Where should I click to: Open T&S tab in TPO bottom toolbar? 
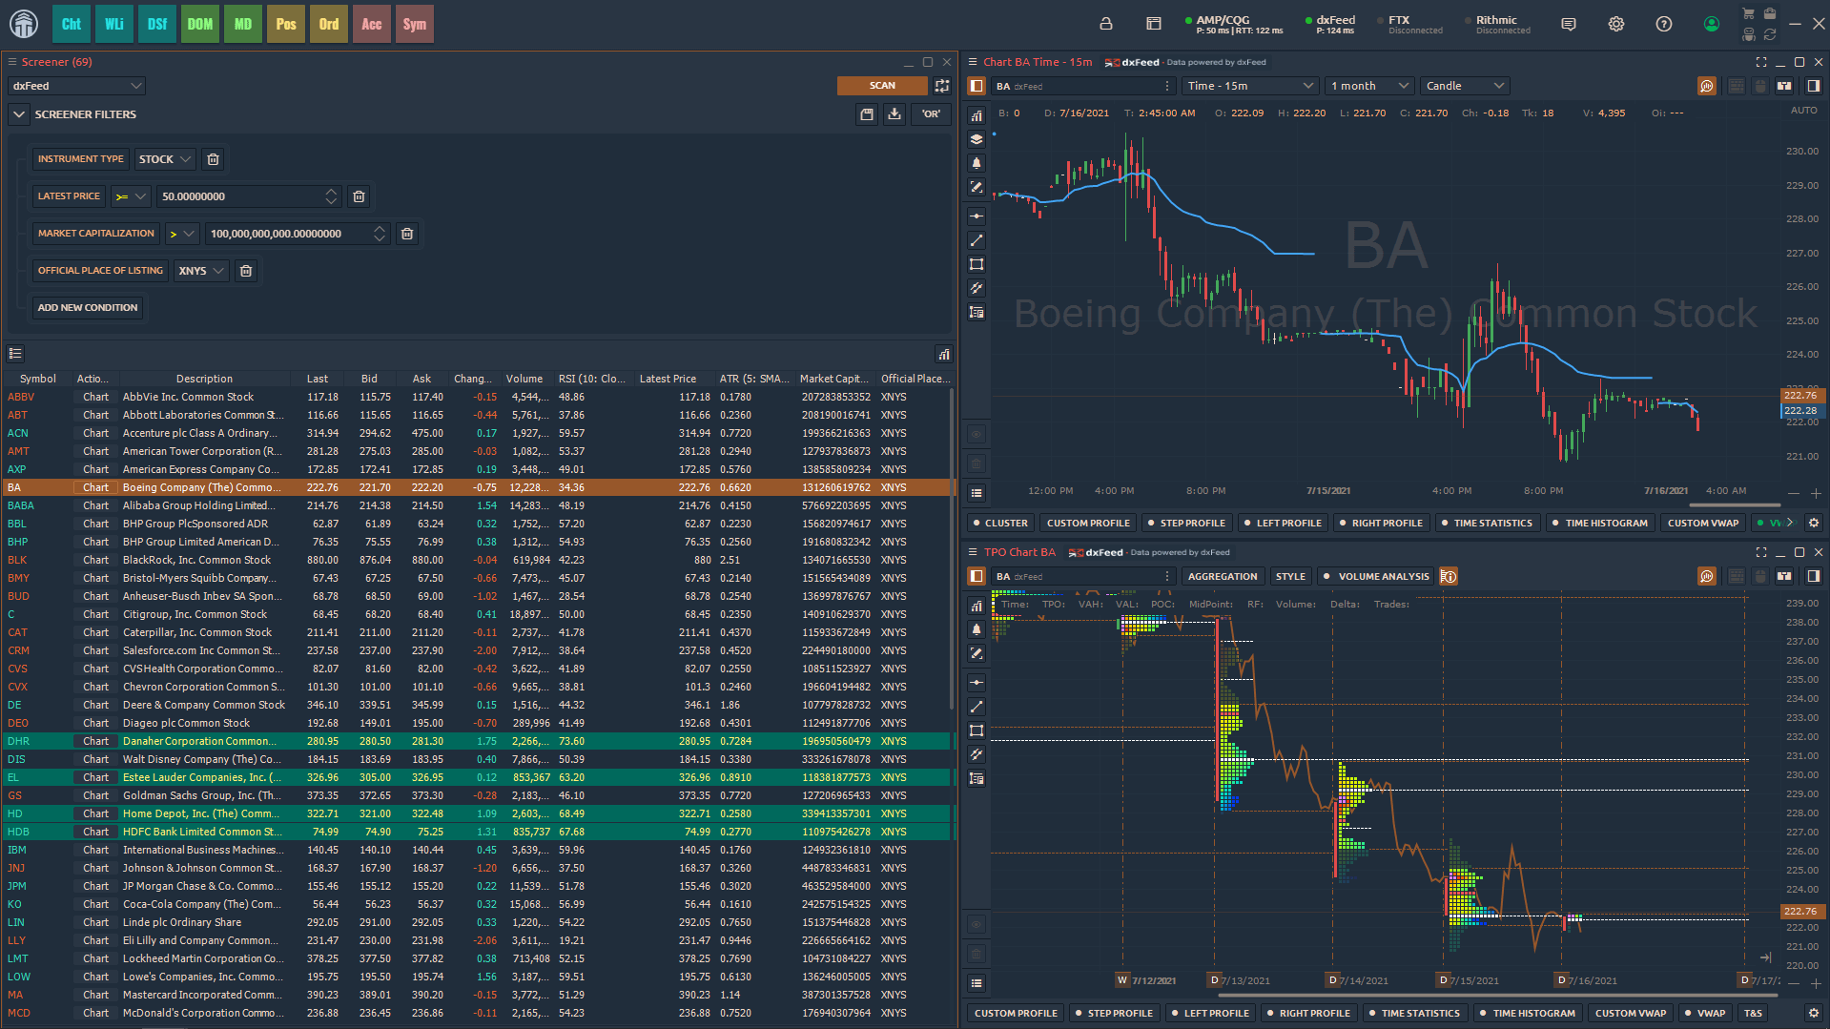[x=1753, y=1013]
